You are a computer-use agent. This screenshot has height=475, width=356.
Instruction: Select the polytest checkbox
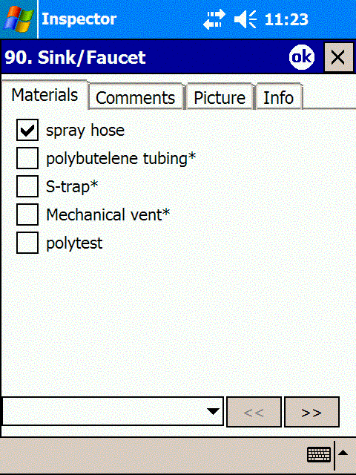27,243
